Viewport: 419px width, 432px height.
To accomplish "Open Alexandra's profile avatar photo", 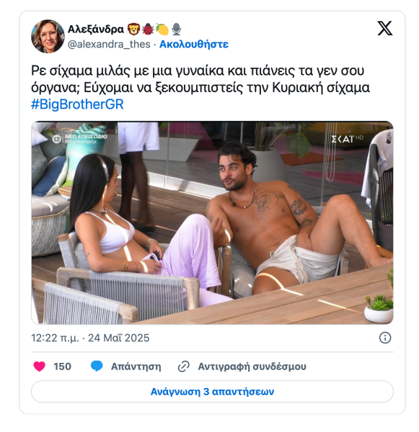I will (48, 36).
